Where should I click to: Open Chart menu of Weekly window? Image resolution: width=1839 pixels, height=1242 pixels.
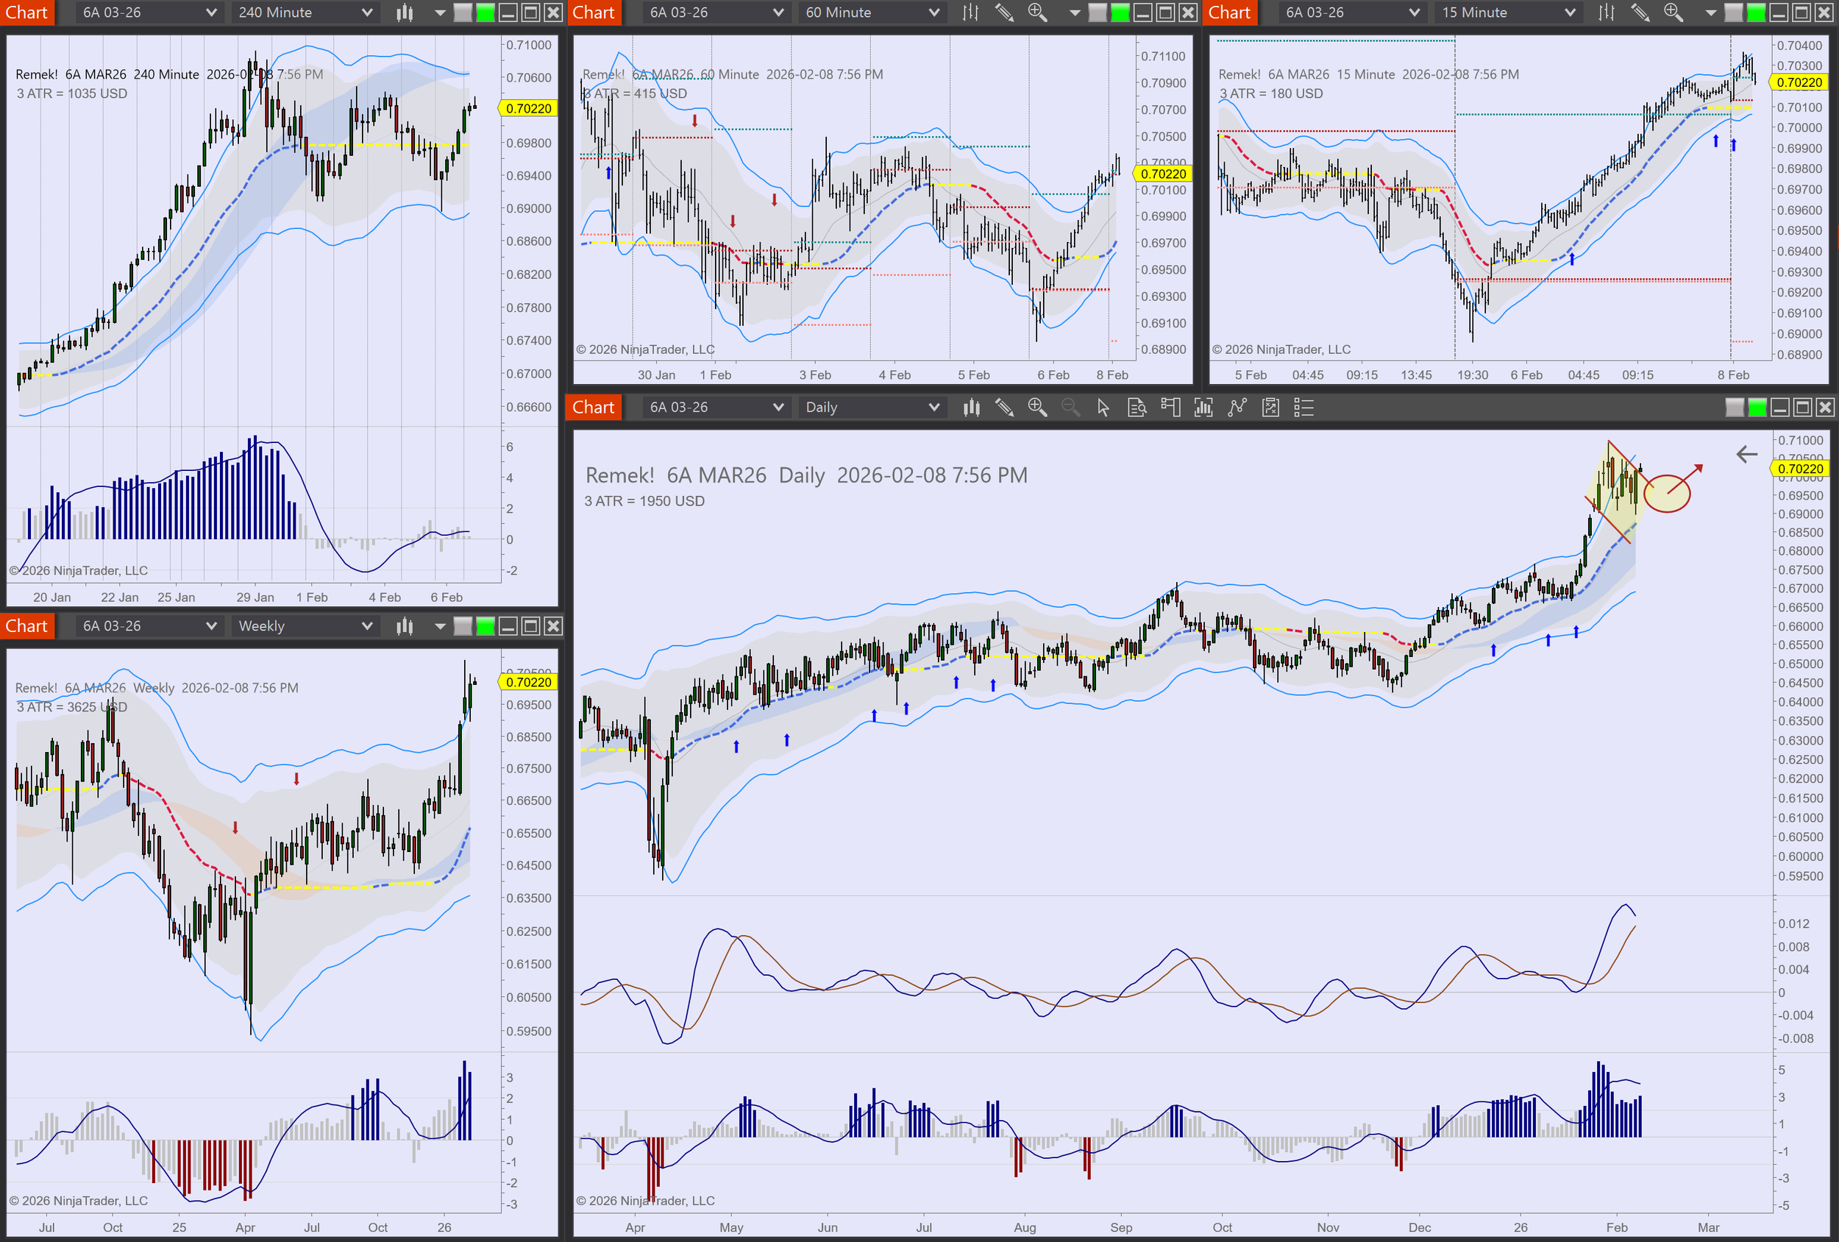click(x=27, y=626)
